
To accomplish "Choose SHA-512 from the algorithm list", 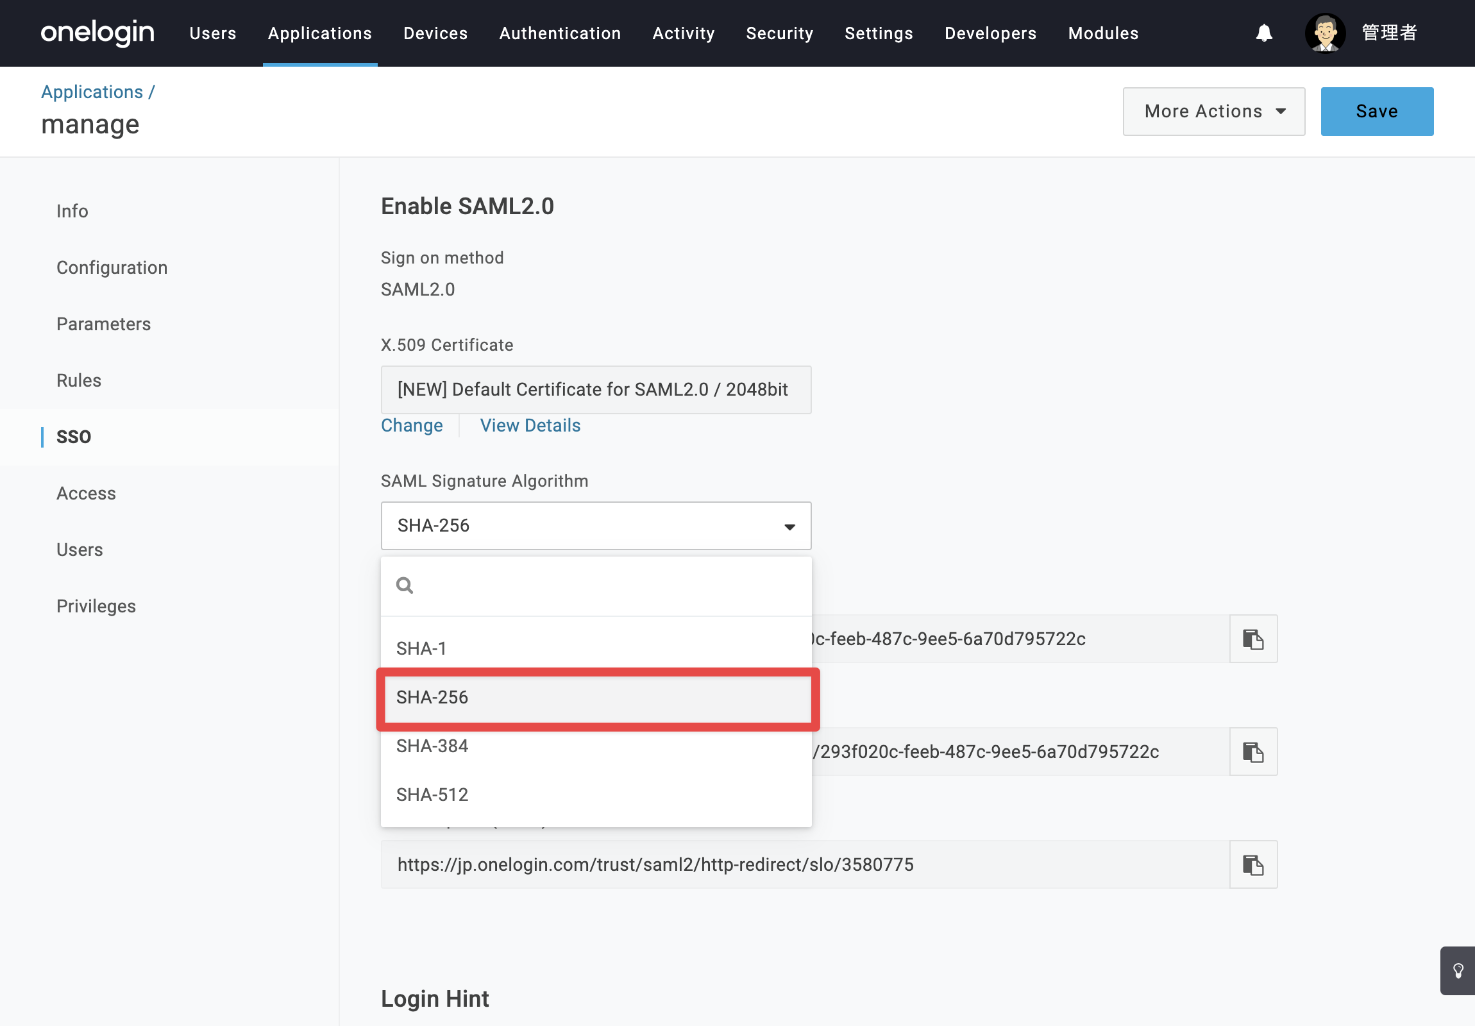I will click(596, 795).
